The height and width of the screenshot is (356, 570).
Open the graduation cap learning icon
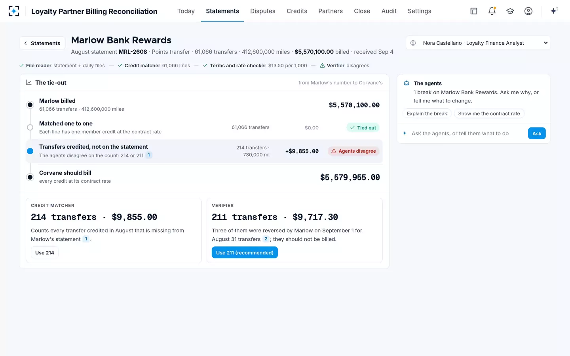tap(510, 11)
